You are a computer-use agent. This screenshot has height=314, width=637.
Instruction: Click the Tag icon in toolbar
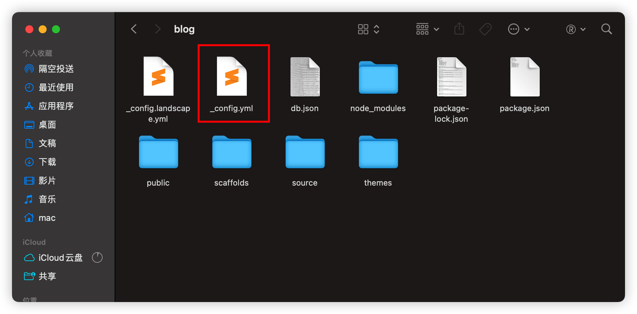coord(485,29)
